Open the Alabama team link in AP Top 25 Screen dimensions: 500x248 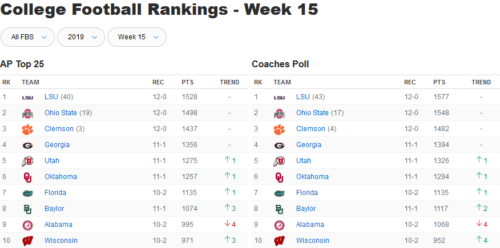pos(58,225)
